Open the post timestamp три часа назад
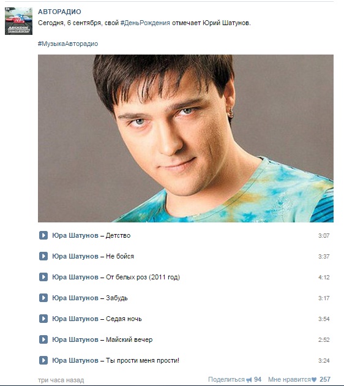 [61, 380]
